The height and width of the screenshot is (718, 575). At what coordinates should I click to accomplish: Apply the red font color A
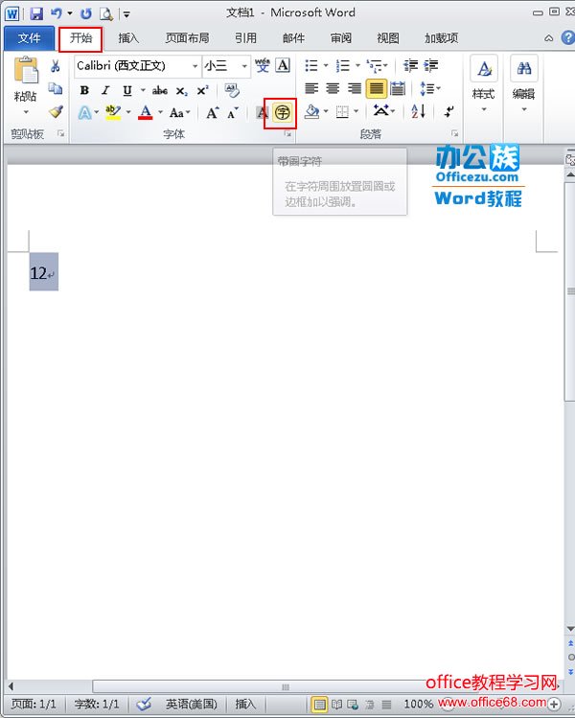coord(146,112)
